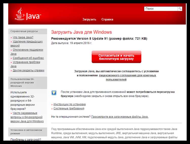
Task: Click the Рекомендуется Version 8 Update 91 text
Action: click(80, 39)
